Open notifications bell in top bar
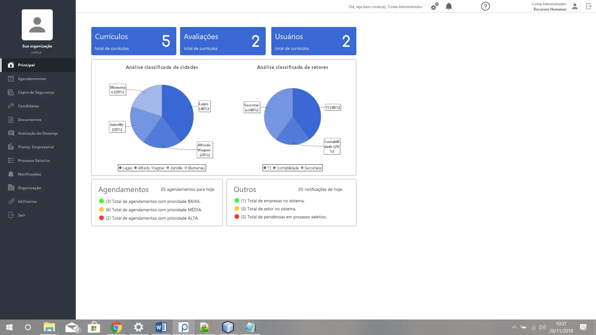This screenshot has width=596, height=335. pos(449,6)
